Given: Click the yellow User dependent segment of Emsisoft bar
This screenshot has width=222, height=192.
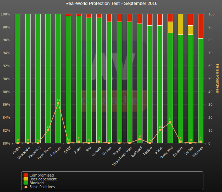Looking at the screenshot, I should click(x=181, y=24).
